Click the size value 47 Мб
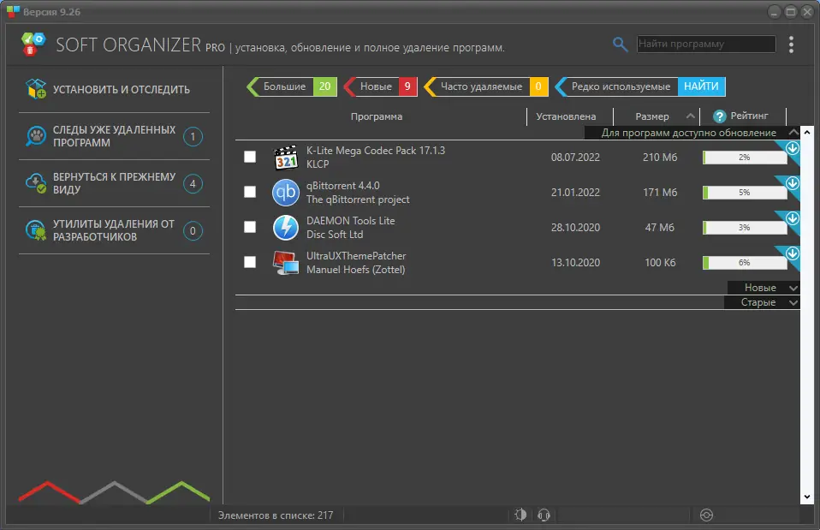The width and height of the screenshot is (820, 530). click(x=659, y=227)
